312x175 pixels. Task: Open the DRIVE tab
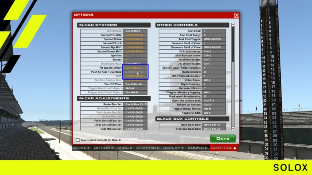click(82, 148)
